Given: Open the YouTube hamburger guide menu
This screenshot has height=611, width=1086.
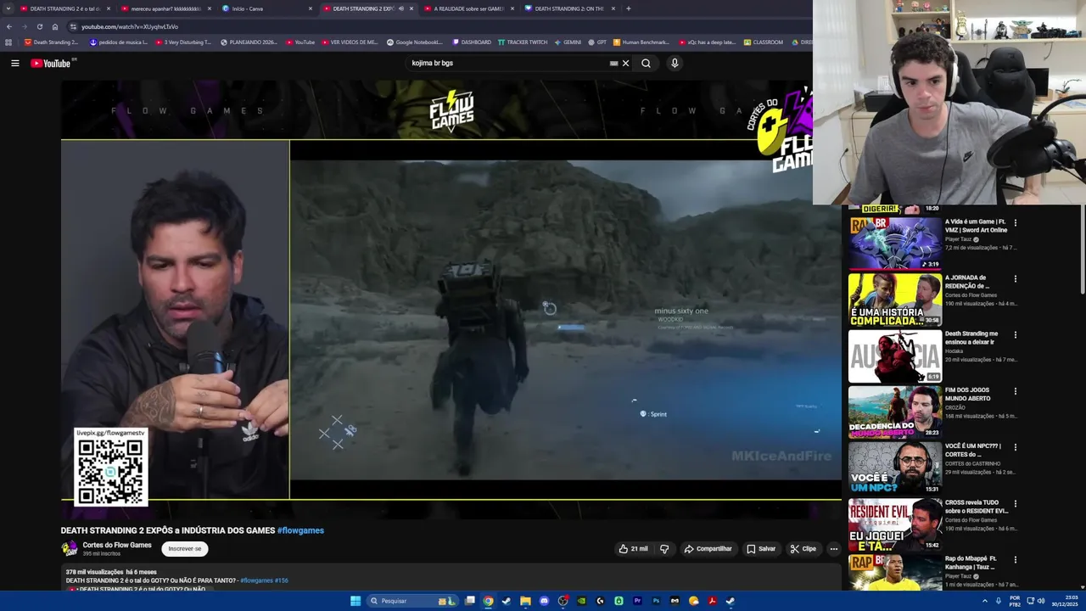Looking at the screenshot, I should (x=14, y=63).
